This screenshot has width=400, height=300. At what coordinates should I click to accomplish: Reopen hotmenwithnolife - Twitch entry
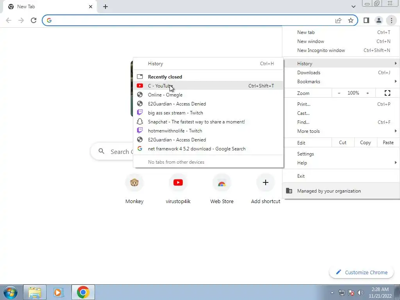click(208, 131)
